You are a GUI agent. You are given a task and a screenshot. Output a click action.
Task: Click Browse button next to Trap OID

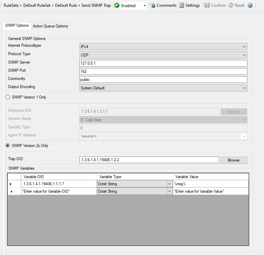234,160
